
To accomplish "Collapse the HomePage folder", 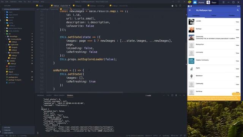I will (x=13, y=37).
